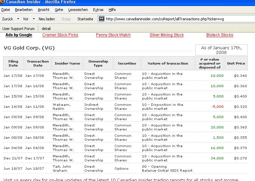The height and width of the screenshot is (181, 255).
Task: Click the $0.355 unit price
Action: 241,137
